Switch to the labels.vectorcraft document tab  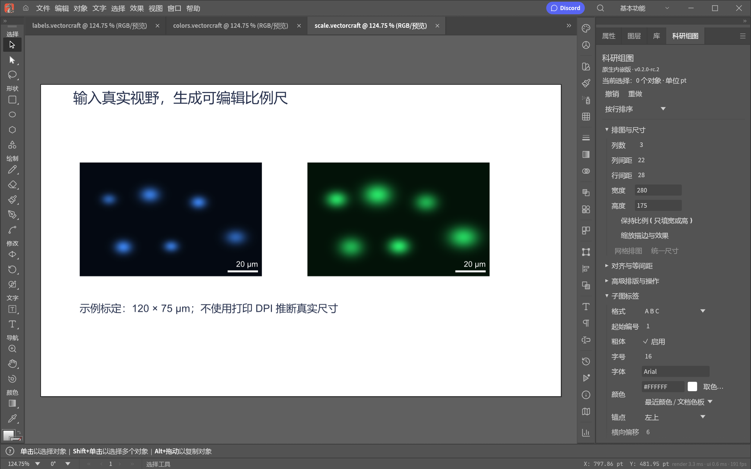[x=90, y=26]
